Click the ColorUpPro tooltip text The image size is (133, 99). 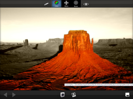point(99,85)
